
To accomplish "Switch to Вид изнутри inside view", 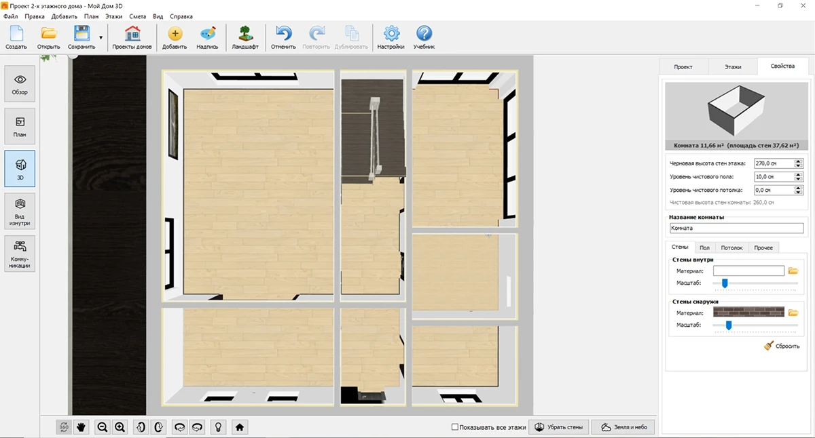I will coord(20,211).
